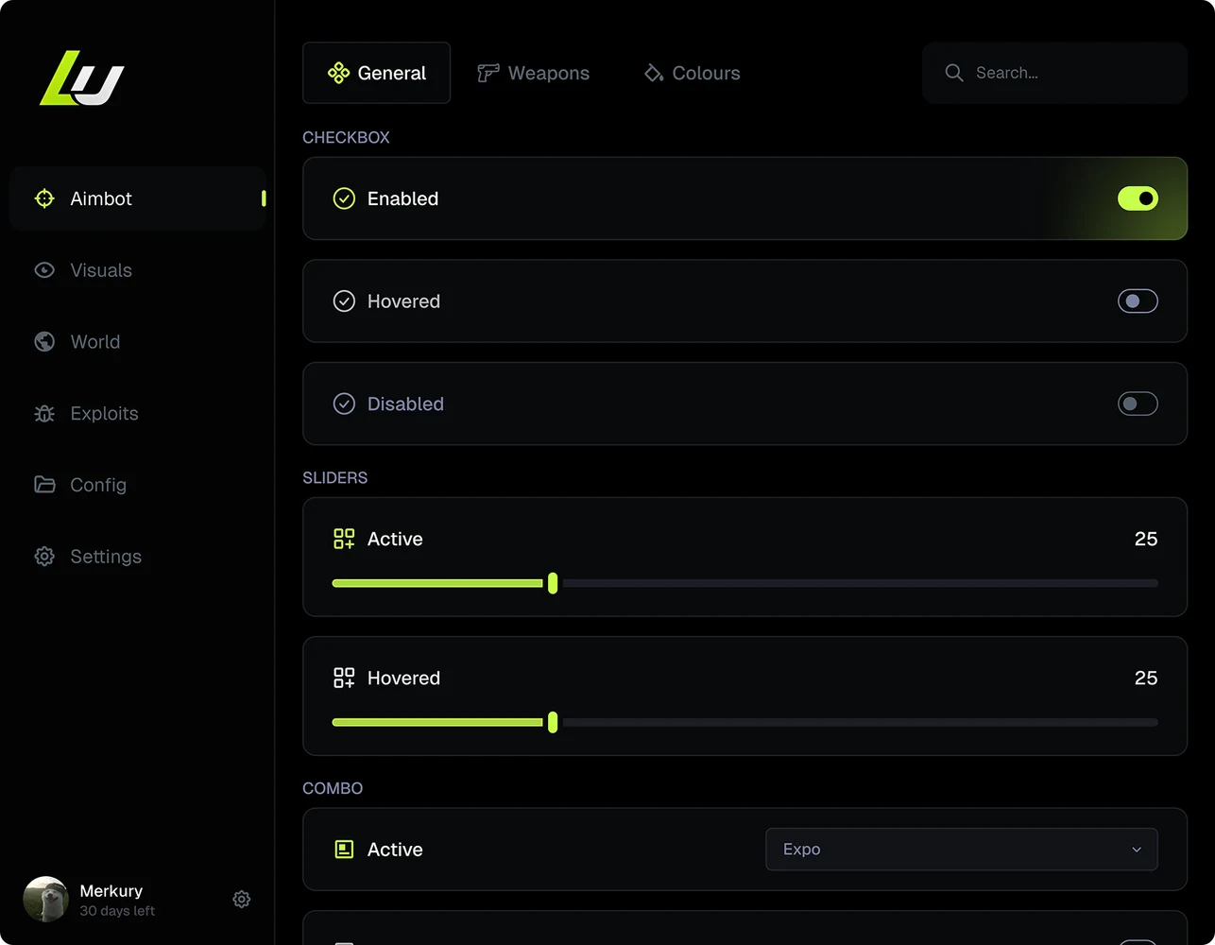The width and height of the screenshot is (1215, 945).
Task: Click the check-circle icon beside Enabled
Action: pos(344,198)
